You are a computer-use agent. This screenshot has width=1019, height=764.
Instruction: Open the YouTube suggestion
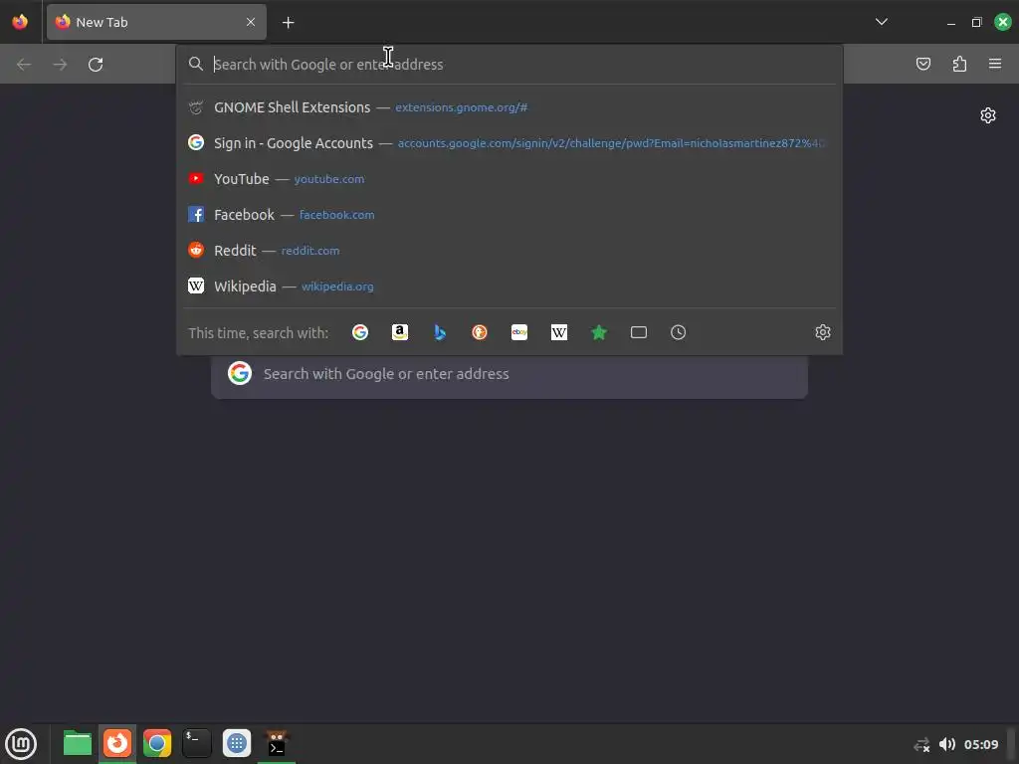point(510,179)
